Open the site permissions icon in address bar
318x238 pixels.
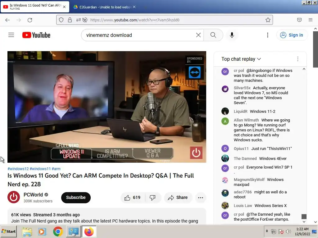point(78,20)
